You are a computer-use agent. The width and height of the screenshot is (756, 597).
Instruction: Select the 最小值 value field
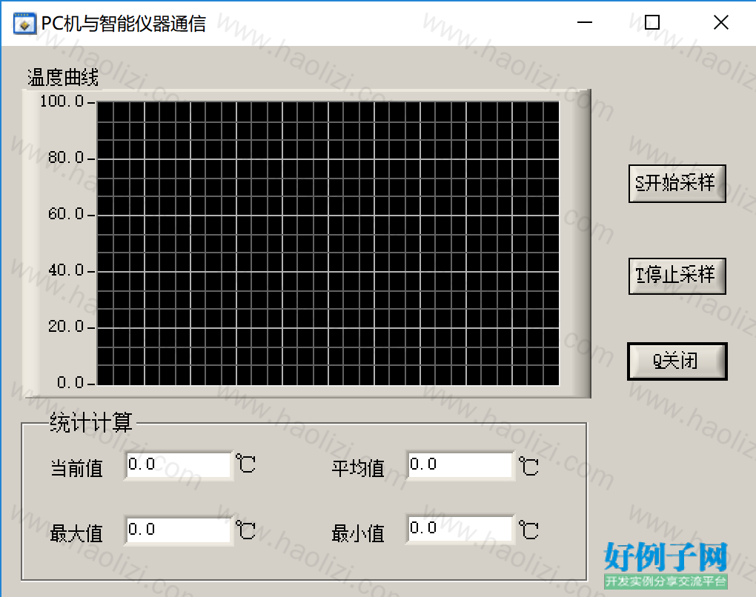[460, 530]
